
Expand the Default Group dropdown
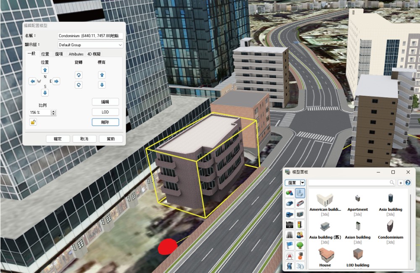tap(120, 45)
